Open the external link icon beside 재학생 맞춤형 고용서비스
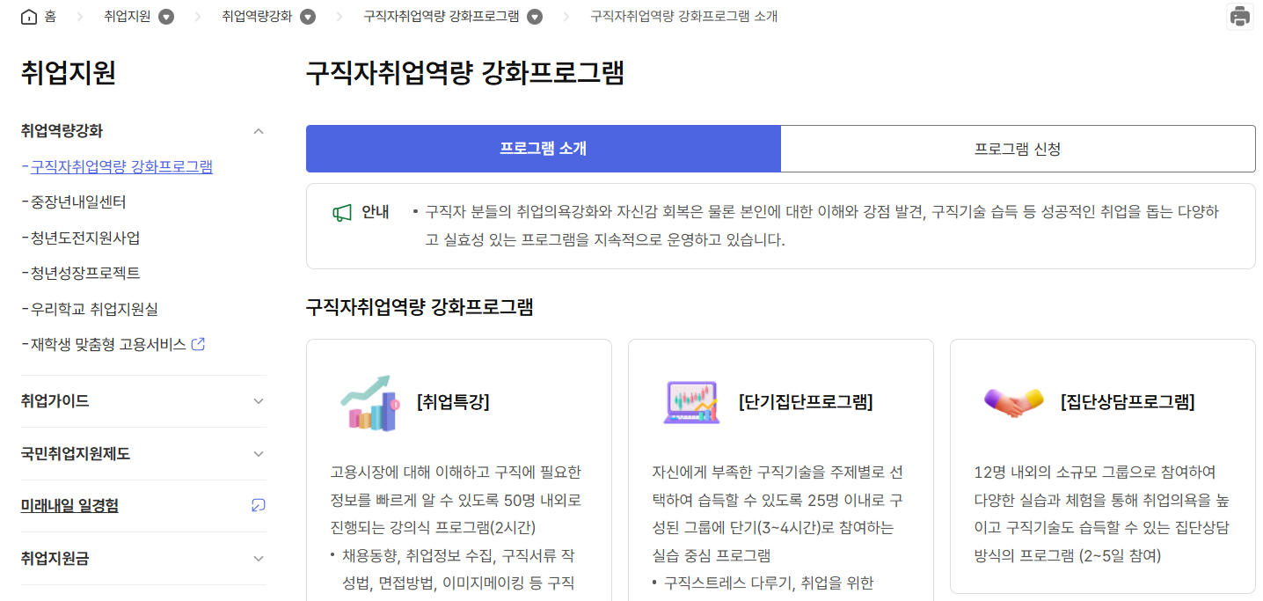 coord(197,344)
